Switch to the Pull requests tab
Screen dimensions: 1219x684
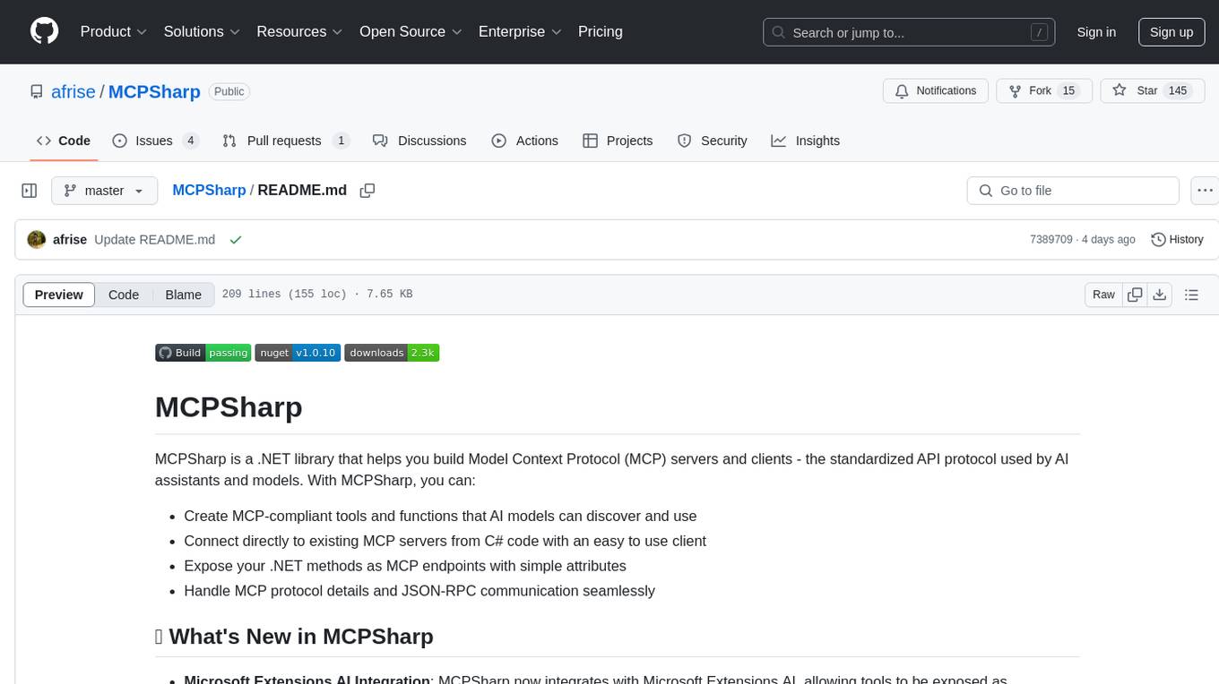[x=285, y=141]
